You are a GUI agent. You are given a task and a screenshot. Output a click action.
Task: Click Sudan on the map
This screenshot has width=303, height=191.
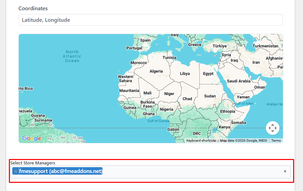tap(210, 96)
